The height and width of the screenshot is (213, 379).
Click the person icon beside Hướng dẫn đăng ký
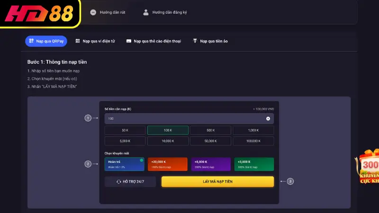tap(146, 12)
